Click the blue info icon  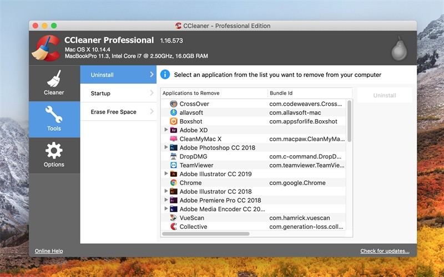point(165,75)
